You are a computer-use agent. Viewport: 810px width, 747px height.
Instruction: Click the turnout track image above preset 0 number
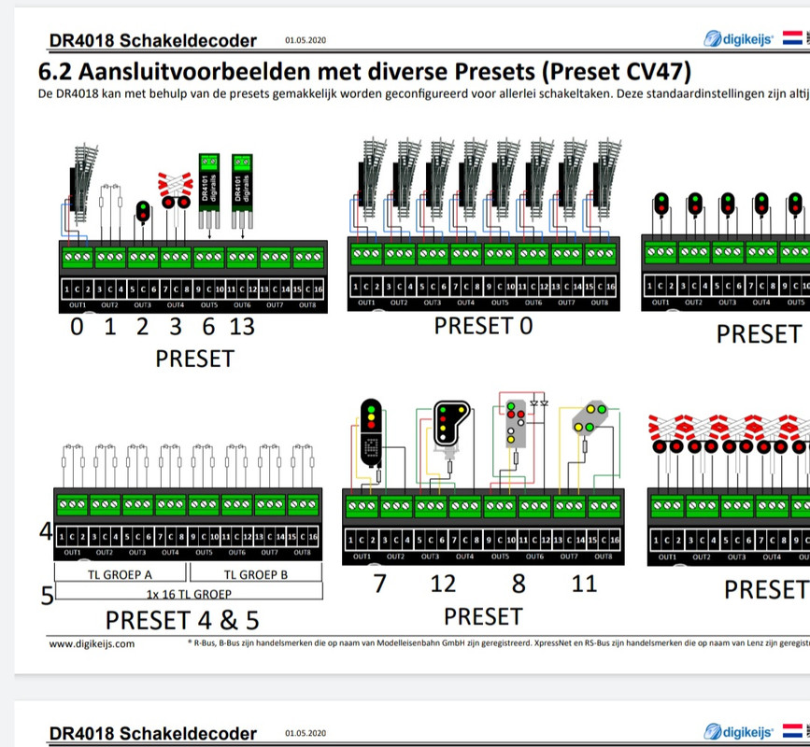pos(82,183)
